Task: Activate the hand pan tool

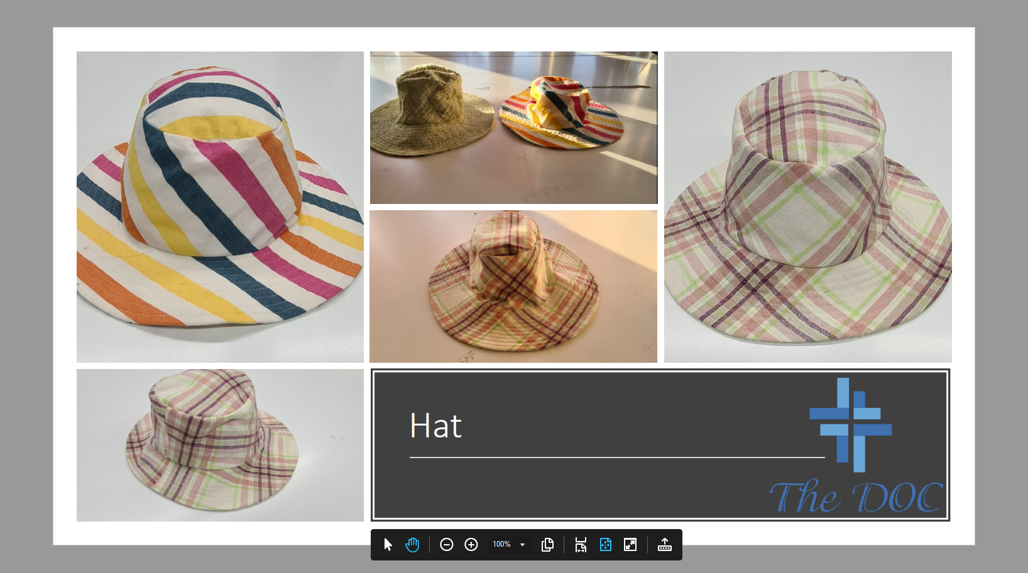Action: (412, 545)
